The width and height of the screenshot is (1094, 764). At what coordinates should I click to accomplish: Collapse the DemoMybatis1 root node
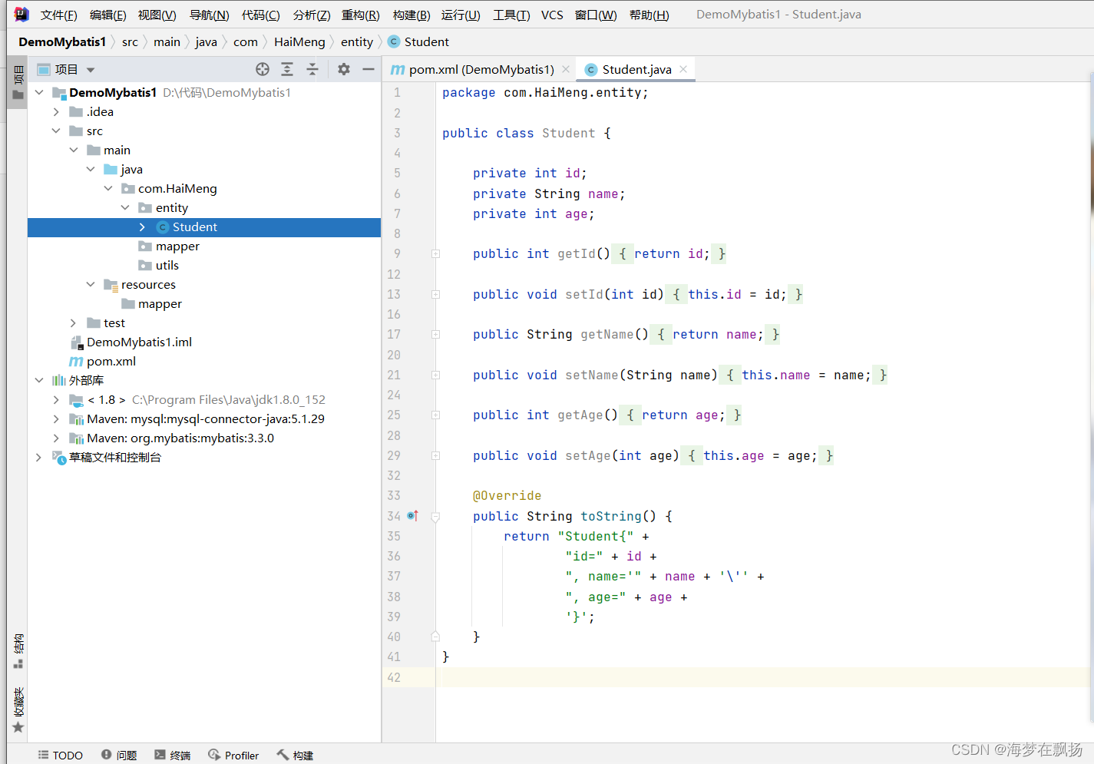tap(39, 92)
